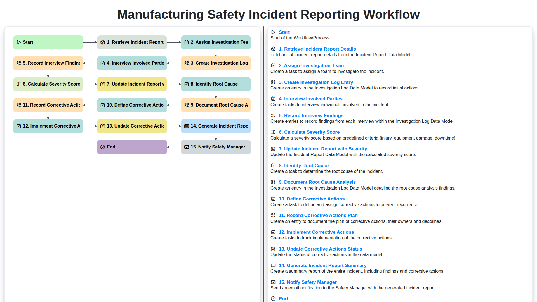Click the data-model icon beside Document Root Cause Analysis

[187, 105]
